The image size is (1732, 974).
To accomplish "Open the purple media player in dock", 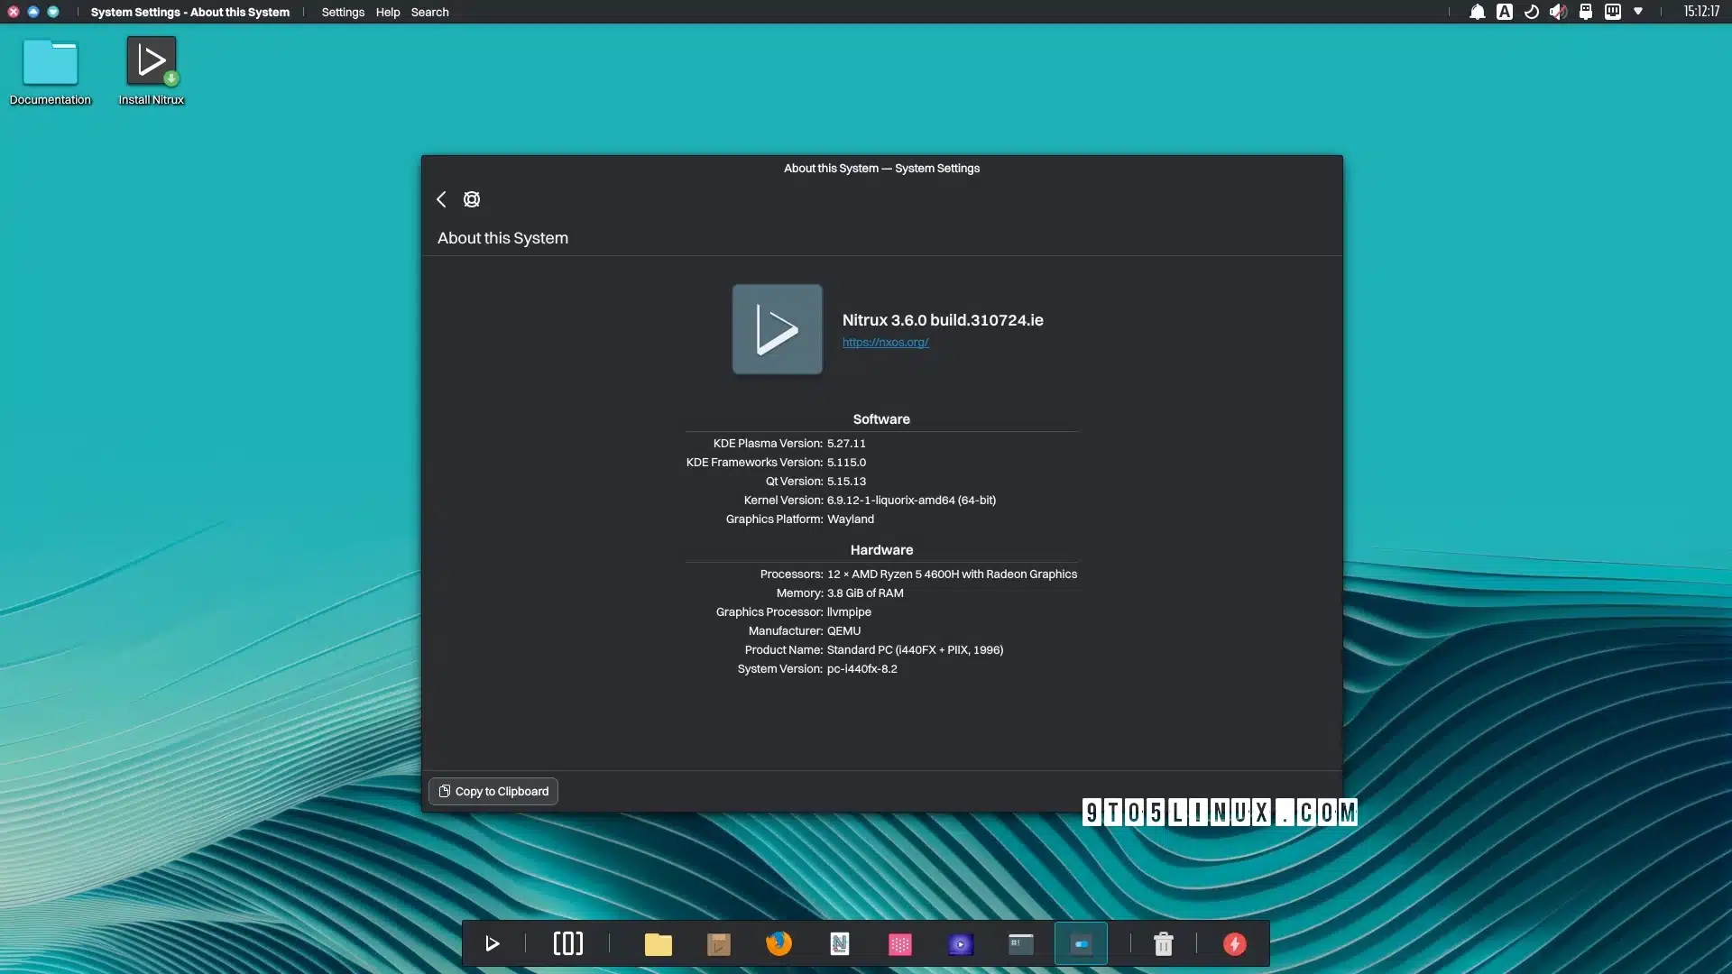I will pos(960,944).
